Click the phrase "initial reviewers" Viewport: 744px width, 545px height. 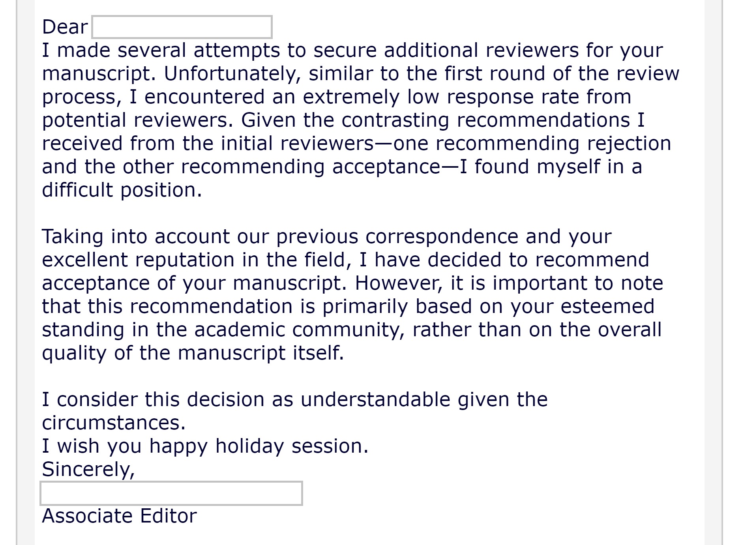297,143
